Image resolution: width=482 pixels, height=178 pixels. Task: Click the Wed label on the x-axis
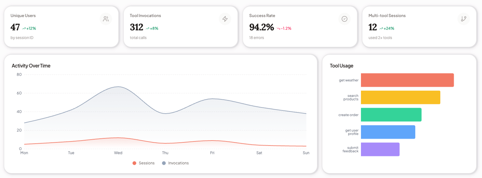point(118,153)
